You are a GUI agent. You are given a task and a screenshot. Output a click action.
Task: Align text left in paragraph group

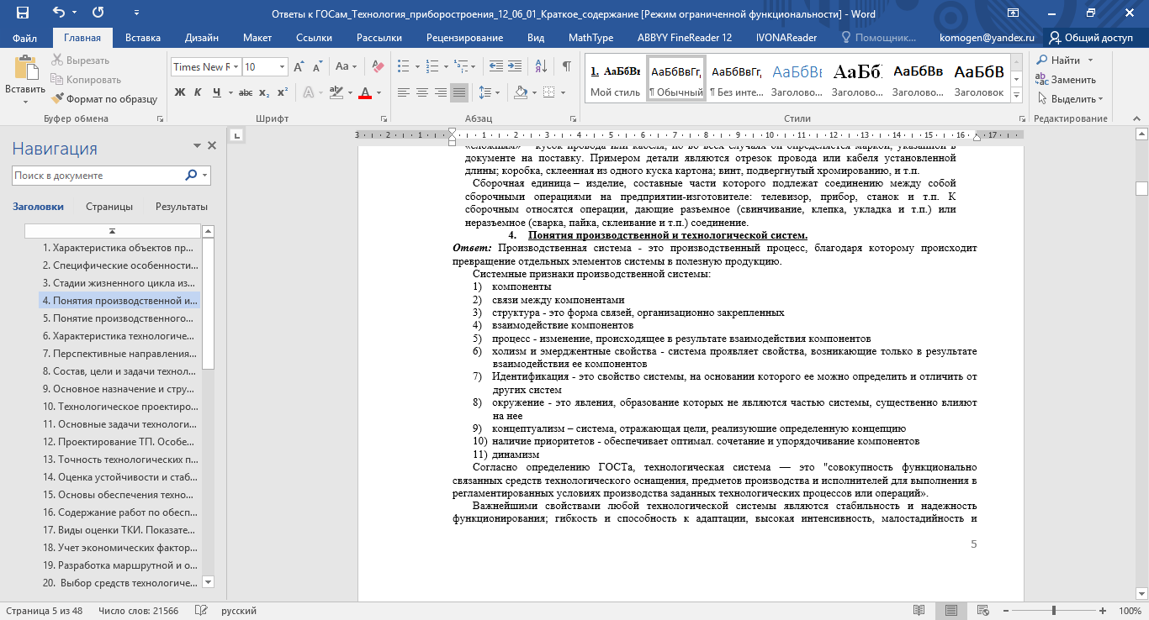point(403,92)
